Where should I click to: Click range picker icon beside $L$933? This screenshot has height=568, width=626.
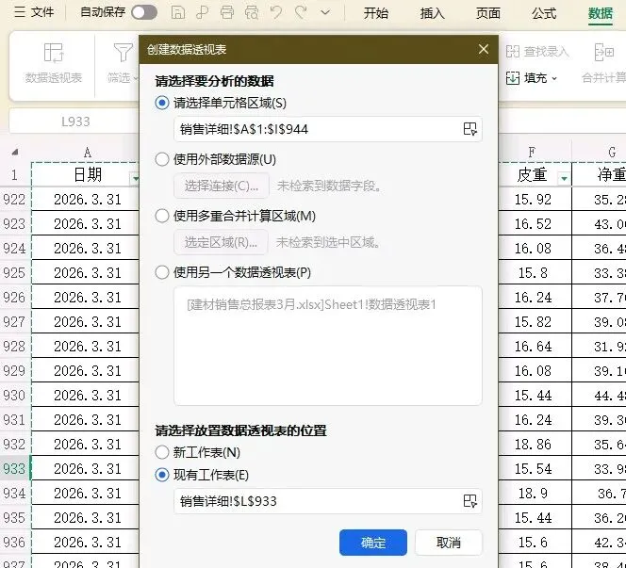(x=469, y=501)
